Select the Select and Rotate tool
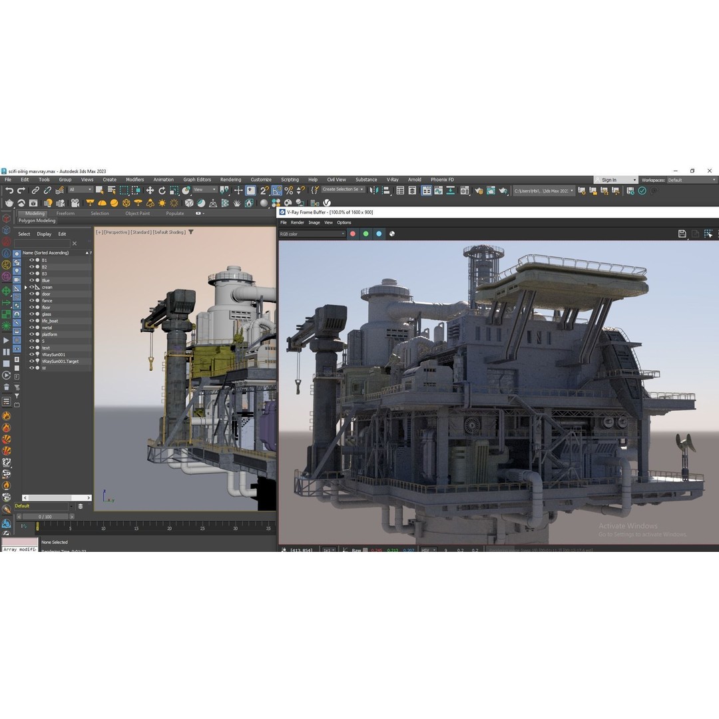This screenshot has width=719, height=719. coord(162,190)
